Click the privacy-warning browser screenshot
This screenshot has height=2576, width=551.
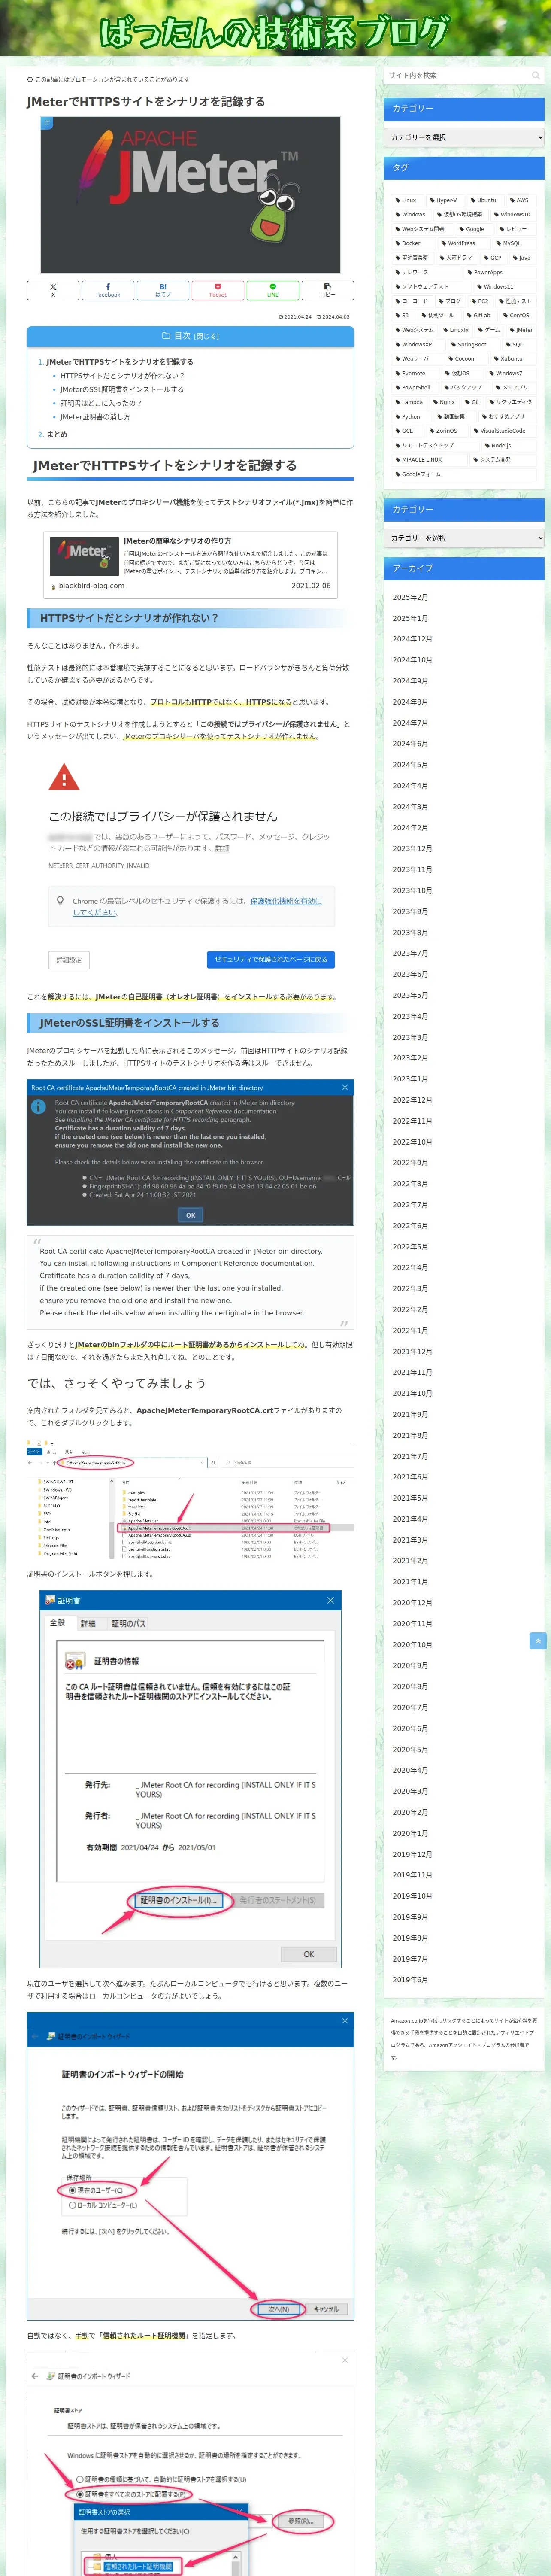coord(190,865)
